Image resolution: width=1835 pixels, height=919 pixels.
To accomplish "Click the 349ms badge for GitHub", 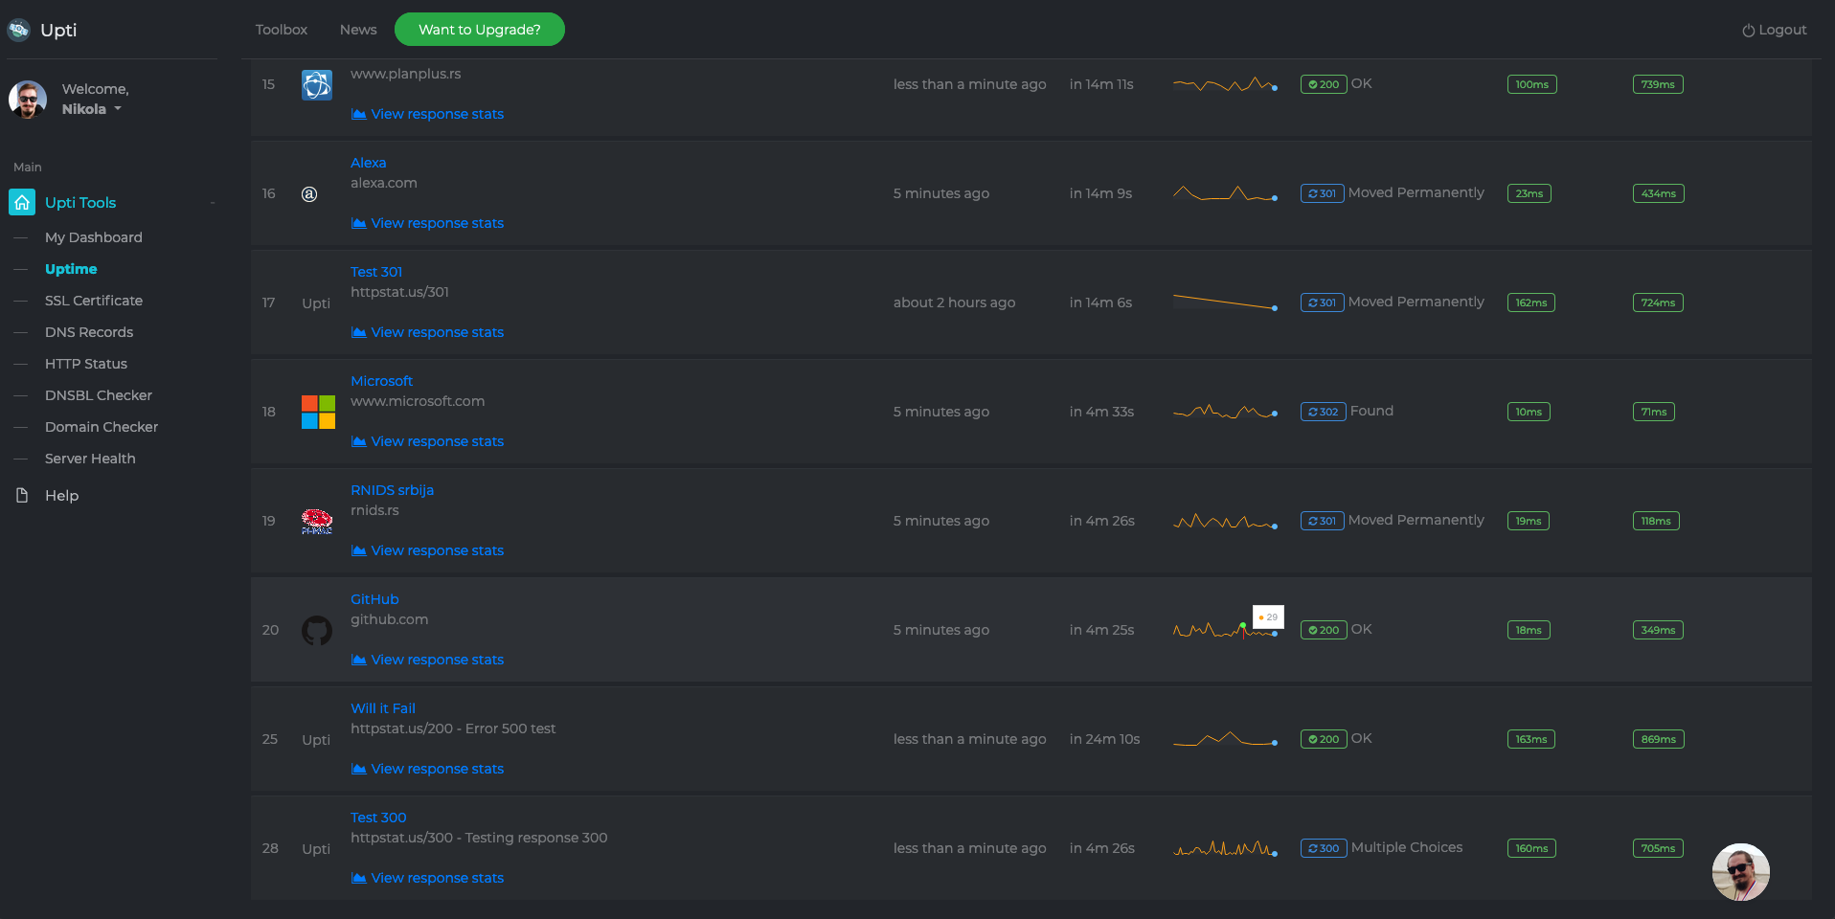I will pos(1658,630).
